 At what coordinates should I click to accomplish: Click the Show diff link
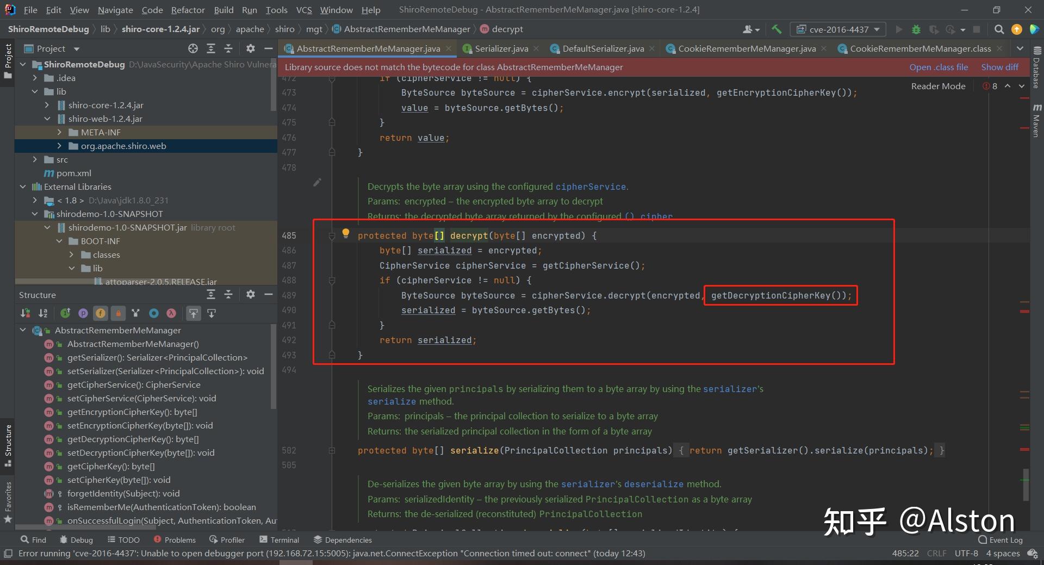(999, 67)
